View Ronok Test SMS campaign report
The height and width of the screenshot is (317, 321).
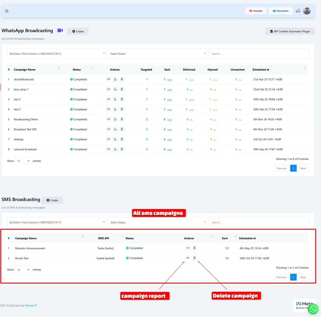(x=188, y=258)
